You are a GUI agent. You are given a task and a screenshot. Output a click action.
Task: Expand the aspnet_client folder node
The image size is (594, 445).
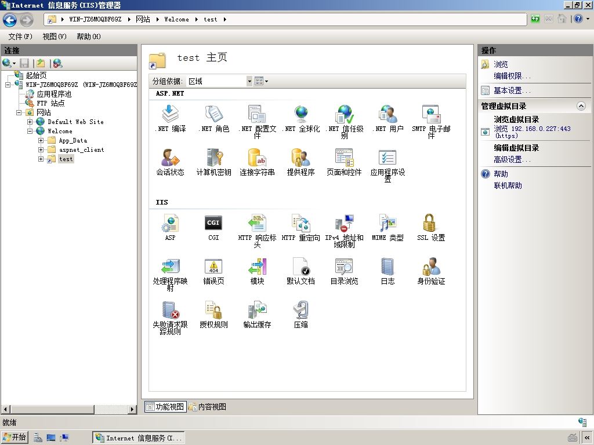click(x=41, y=150)
